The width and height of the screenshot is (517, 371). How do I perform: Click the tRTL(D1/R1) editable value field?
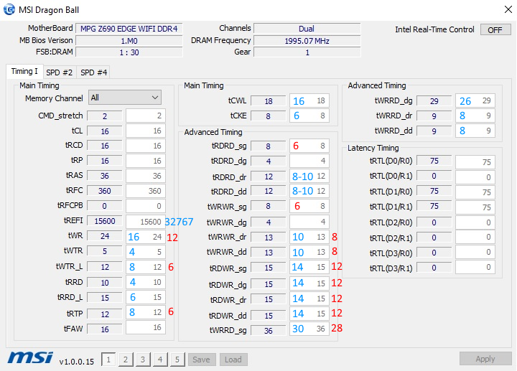tap(475, 207)
